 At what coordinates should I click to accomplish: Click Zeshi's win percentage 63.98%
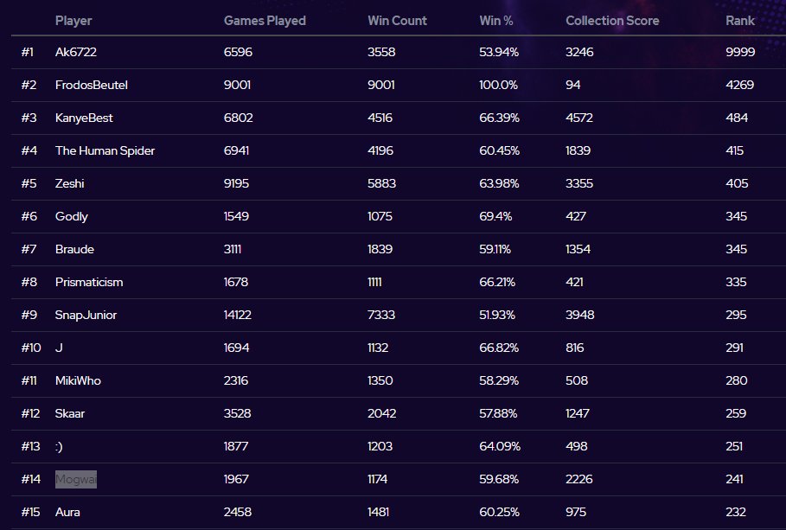pyautogui.click(x=499, y=183)
